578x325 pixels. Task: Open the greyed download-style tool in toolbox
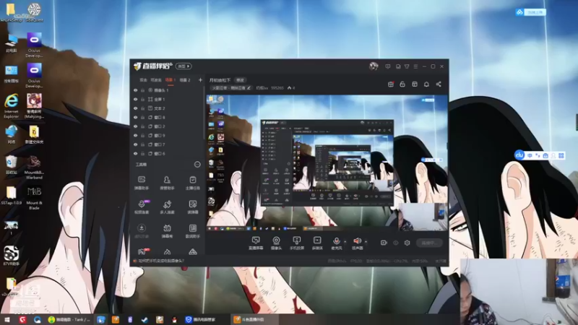142,231
